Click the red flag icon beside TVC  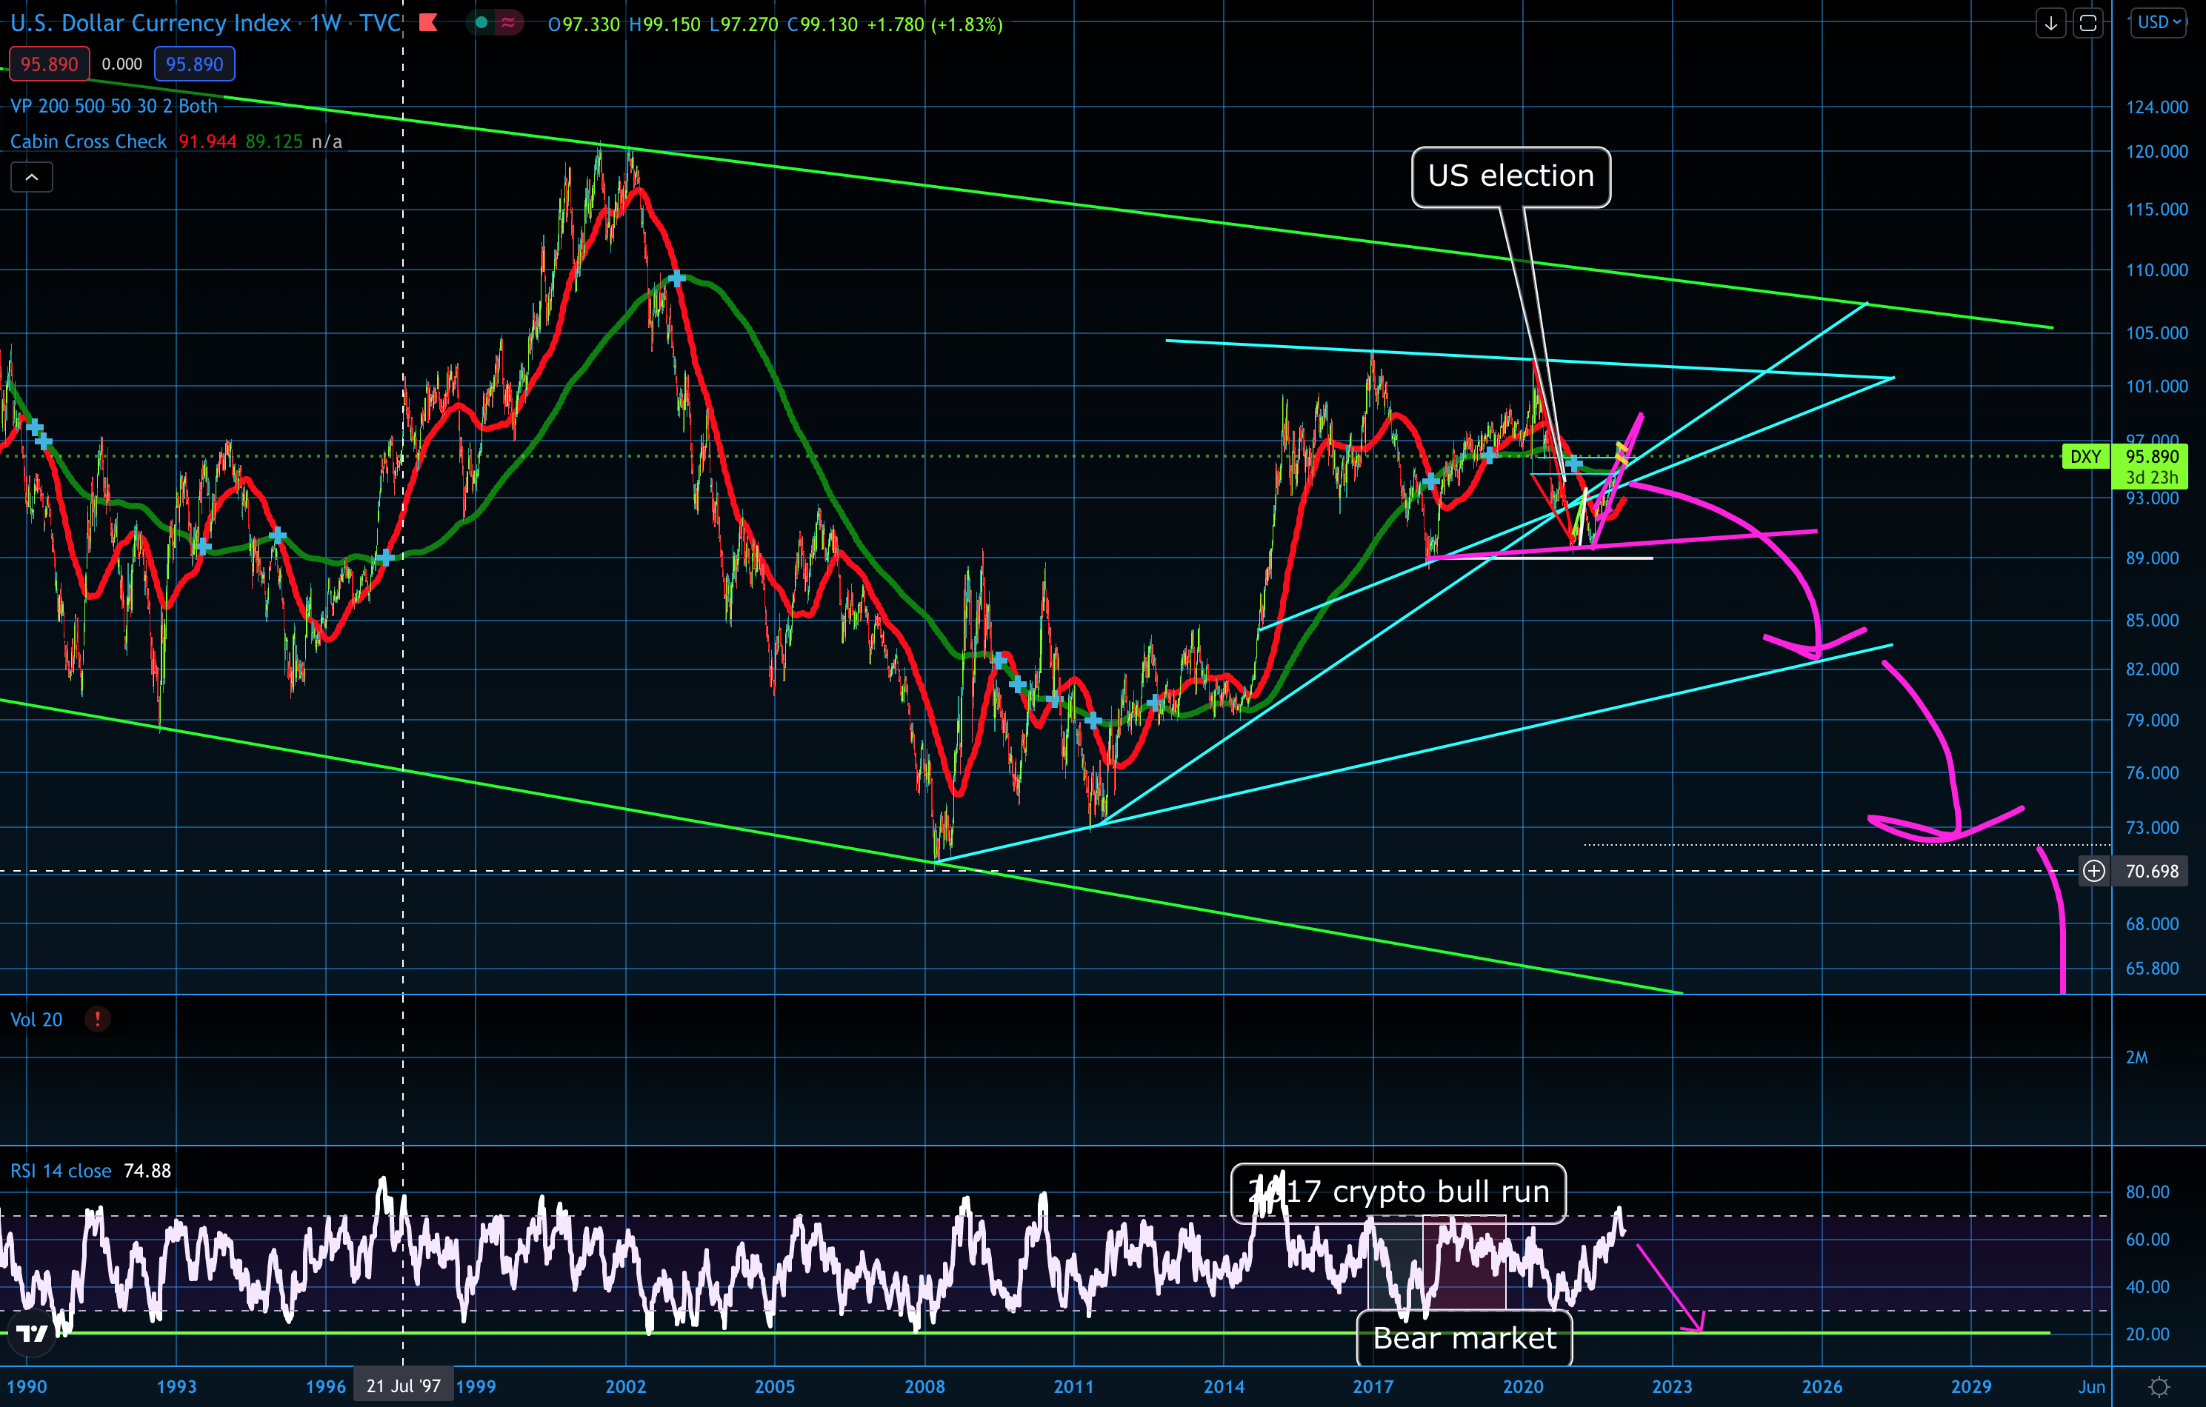point(428,23)
